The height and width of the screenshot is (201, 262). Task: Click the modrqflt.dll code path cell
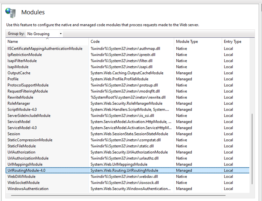pos(125,91)
